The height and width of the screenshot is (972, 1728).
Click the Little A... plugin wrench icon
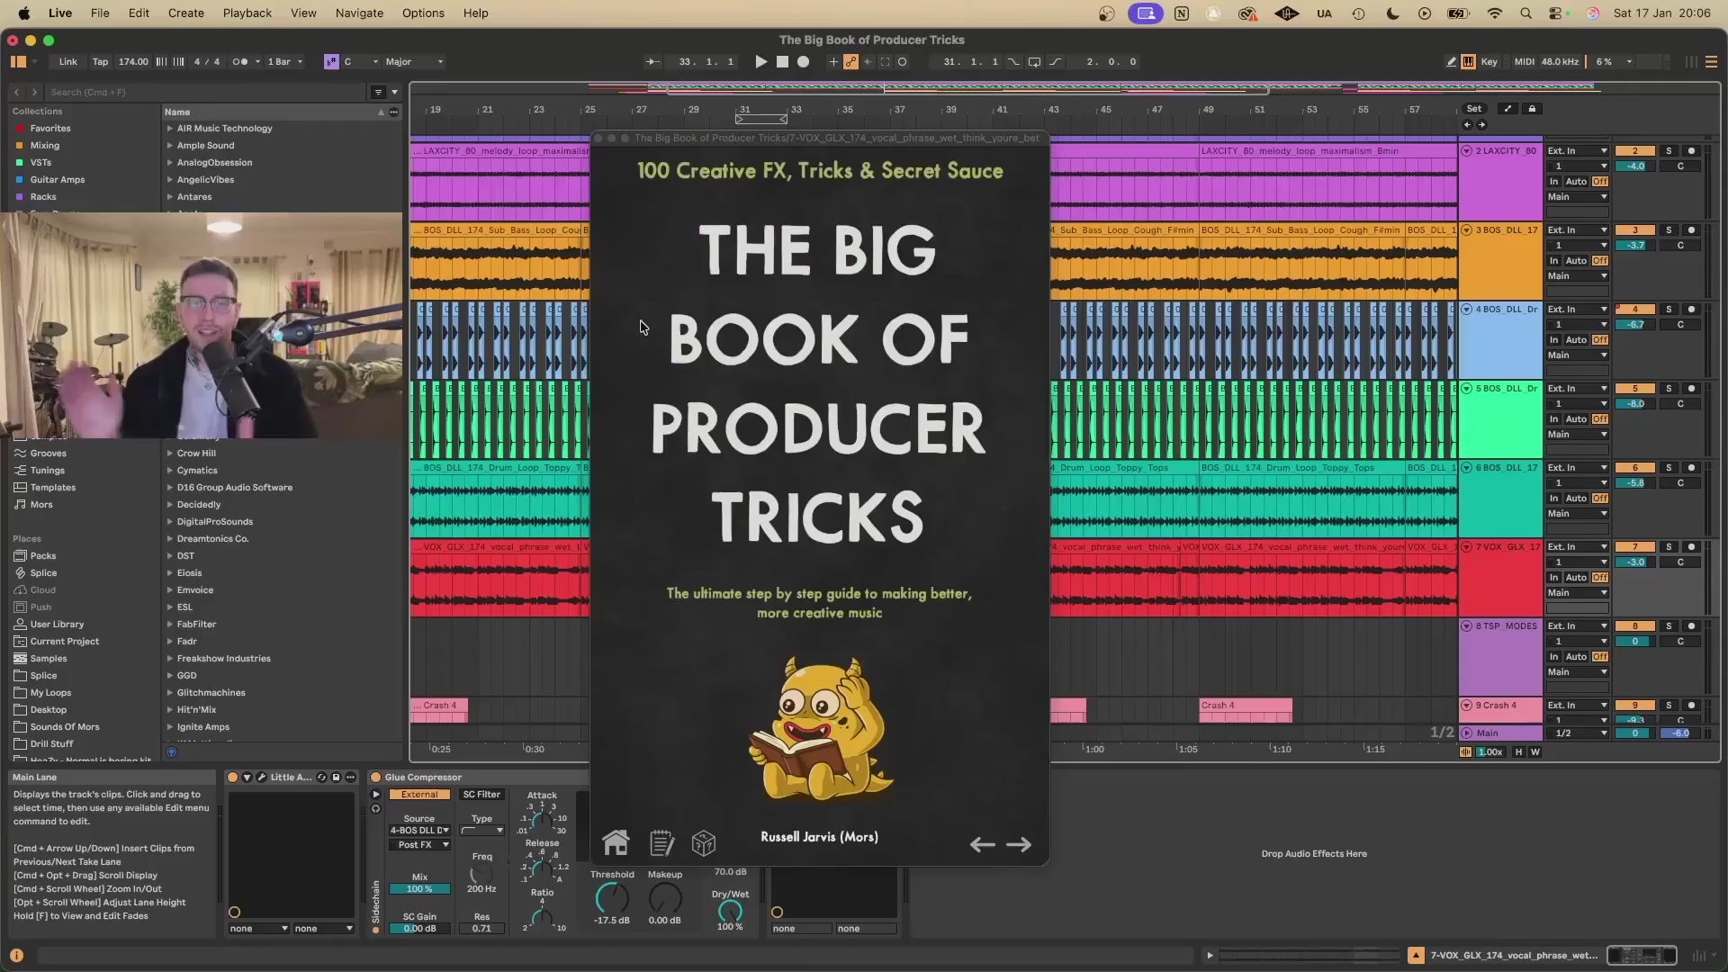tap(261, 778)
